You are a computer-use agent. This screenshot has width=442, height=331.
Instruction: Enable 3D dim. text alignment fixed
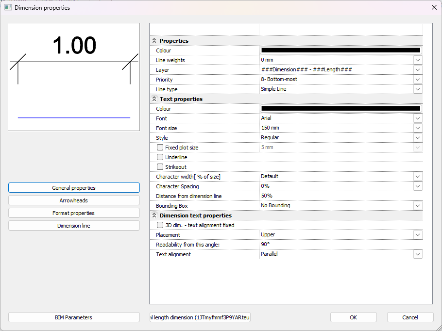click(160, 225)
